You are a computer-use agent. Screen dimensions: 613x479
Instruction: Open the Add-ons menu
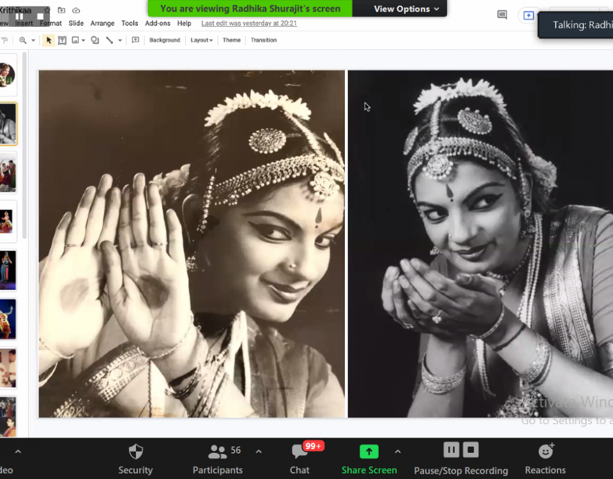pyautogui.click(x=158, y=24)
